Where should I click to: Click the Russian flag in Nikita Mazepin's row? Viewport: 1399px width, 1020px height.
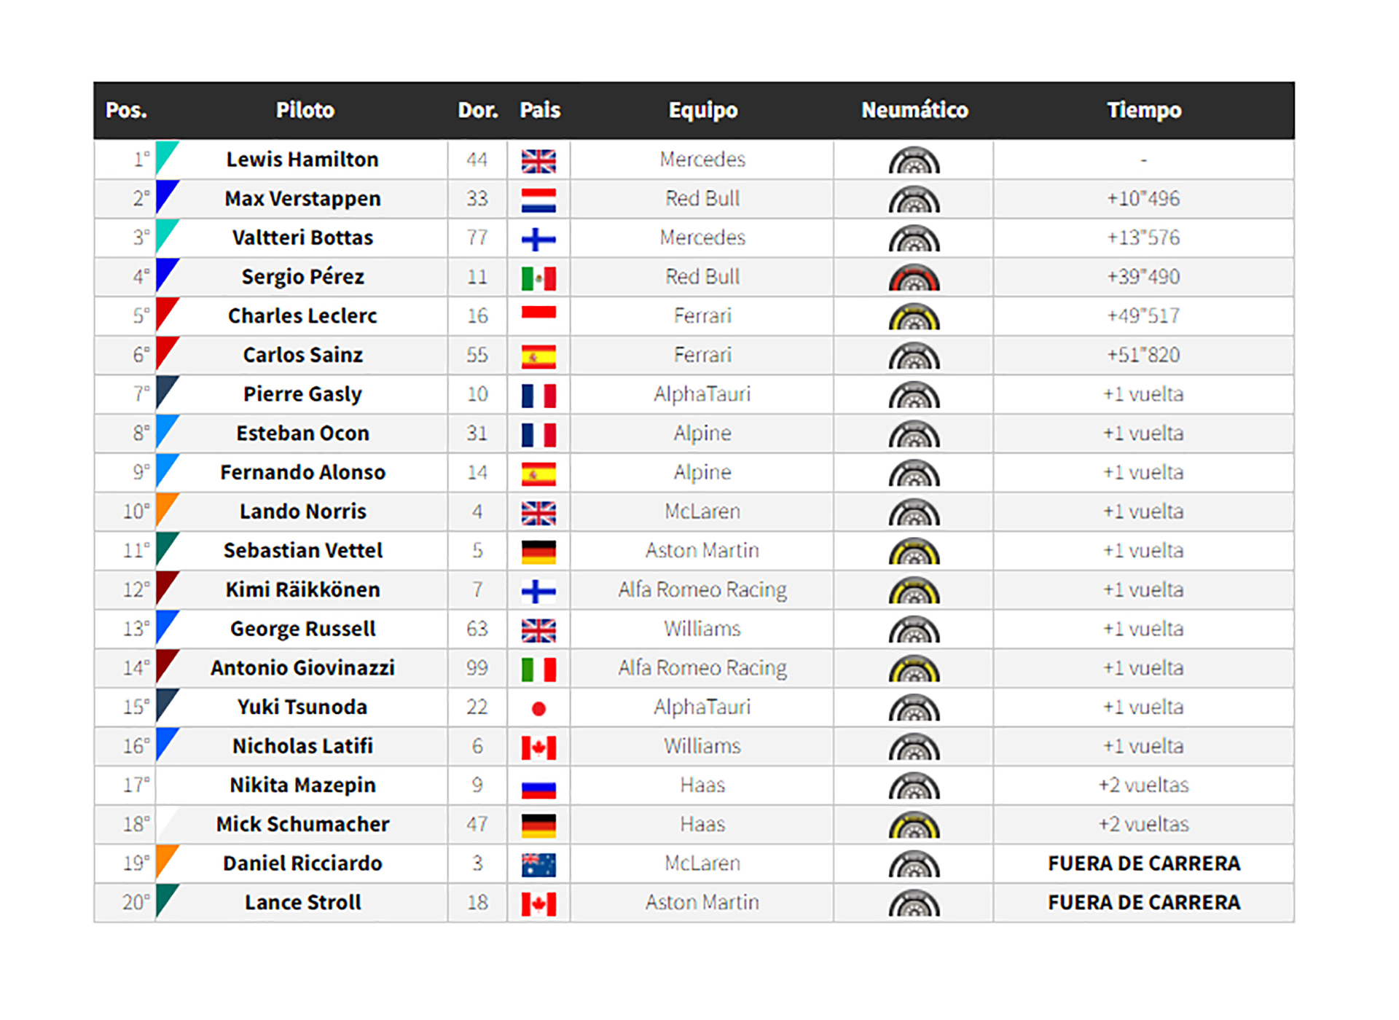coord(538,787)
